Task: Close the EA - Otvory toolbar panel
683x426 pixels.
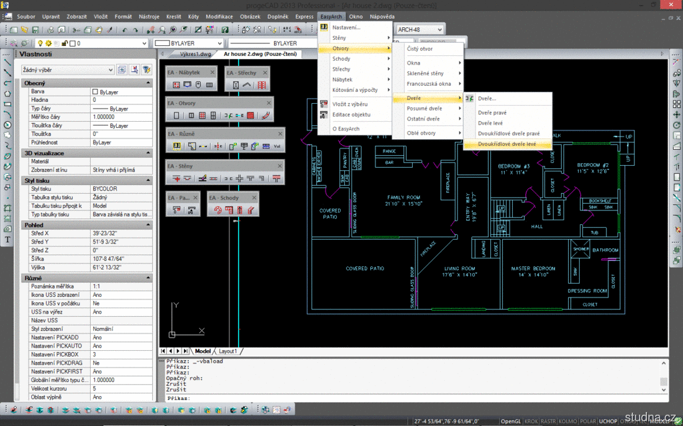Action: click(269, 103)
